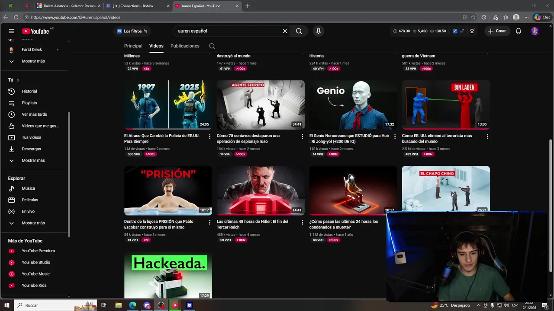Open YouTube Studio in sidebar
Viewport: 554px width, 311px height.
coord(34,262)
